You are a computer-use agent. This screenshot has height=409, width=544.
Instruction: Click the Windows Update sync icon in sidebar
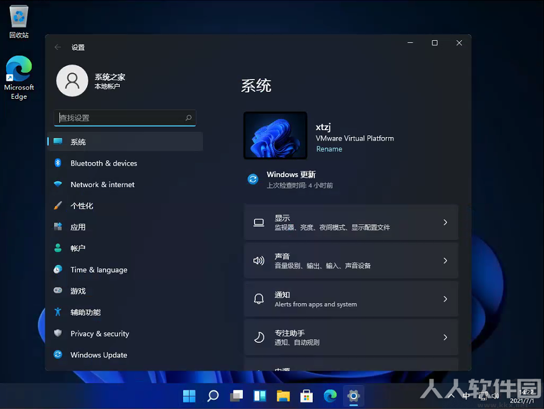pos(58,354)
